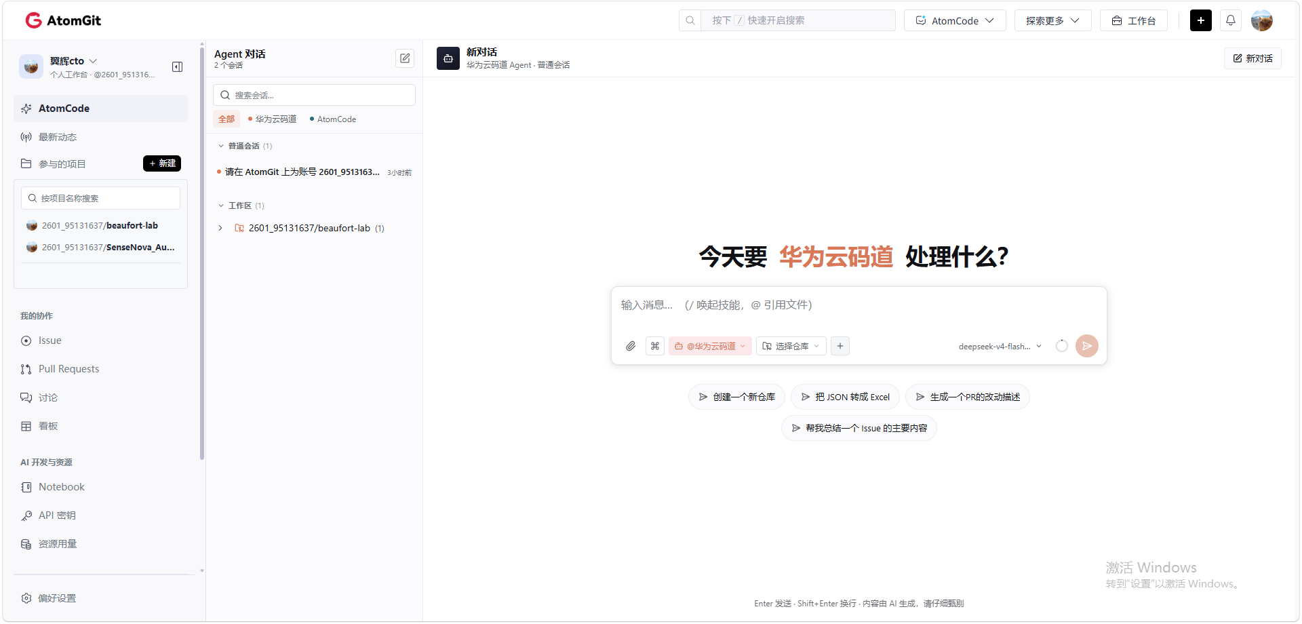The width and height of the screenshot is (1302, 624).
Task: Click the message input field
Action: click(859, 305)
